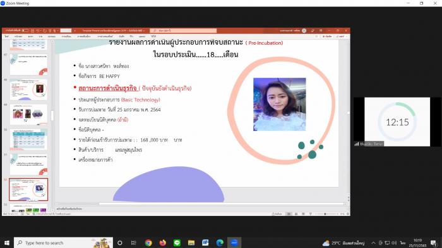This screenshot has width=442, height=248.
Task: Start slideshow using the status bar icon
Action: point(311,214)
